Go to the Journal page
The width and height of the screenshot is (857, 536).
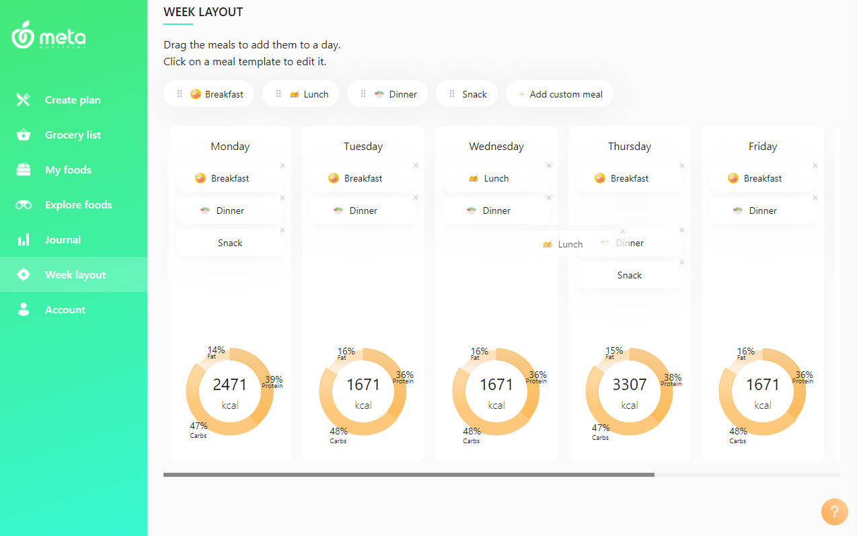[63, 240]
